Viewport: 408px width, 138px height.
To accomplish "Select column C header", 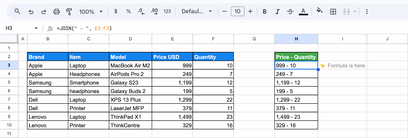I will (x=89, y=39).
